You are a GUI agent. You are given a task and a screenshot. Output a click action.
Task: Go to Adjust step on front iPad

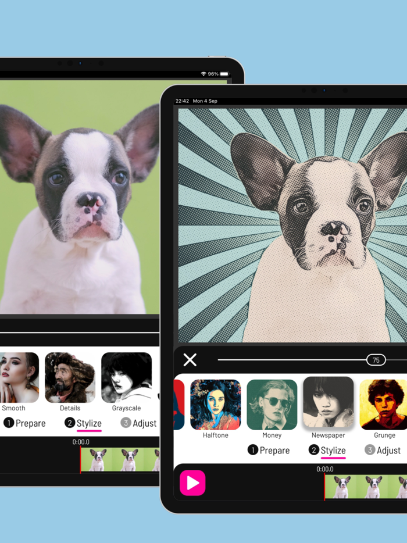[x=383, y=450]
